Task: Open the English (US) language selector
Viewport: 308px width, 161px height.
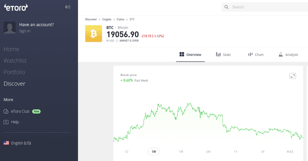Action: tap(21, 143)
